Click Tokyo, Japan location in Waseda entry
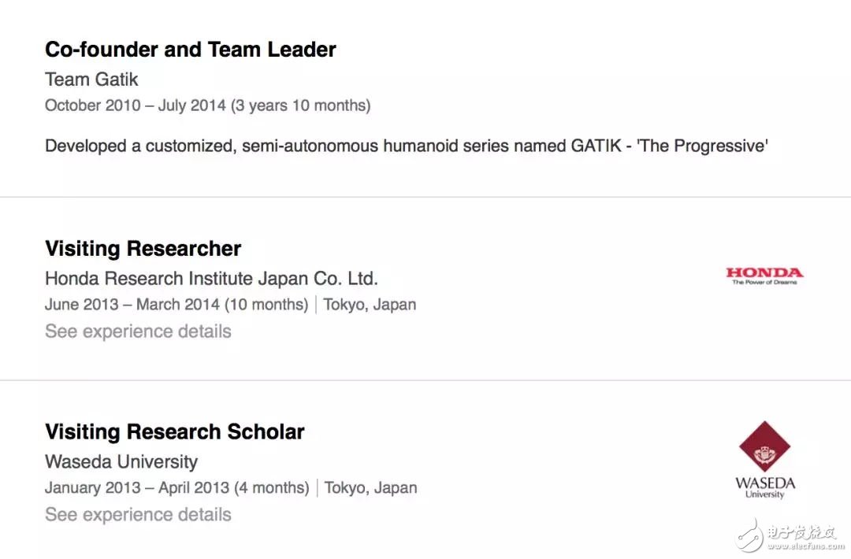Viewport: 851px width, 559px height. click(370, 488)
